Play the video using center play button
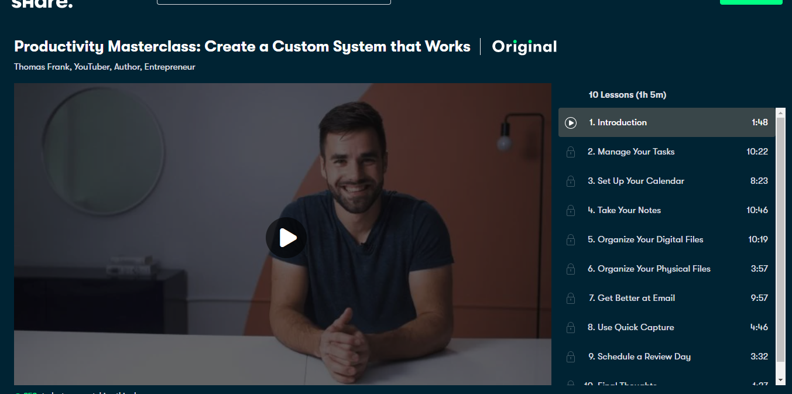Screen dimensions: 792x394 point(286,238)
